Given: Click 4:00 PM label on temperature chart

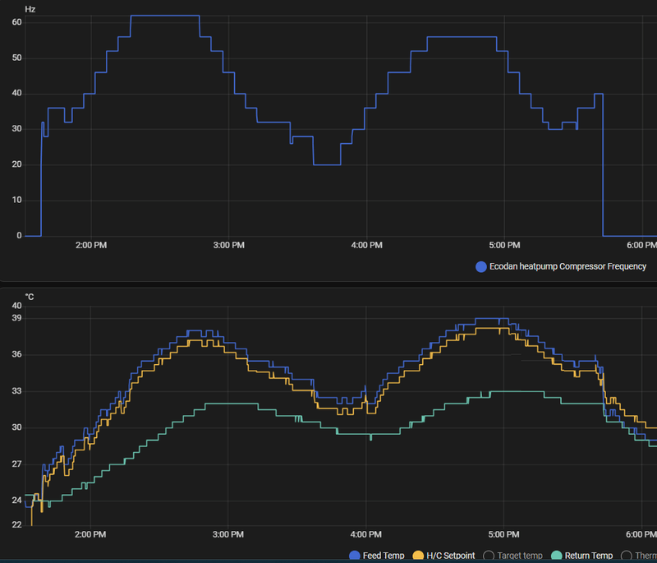Looking at the screenshot, I should point(365,534).
